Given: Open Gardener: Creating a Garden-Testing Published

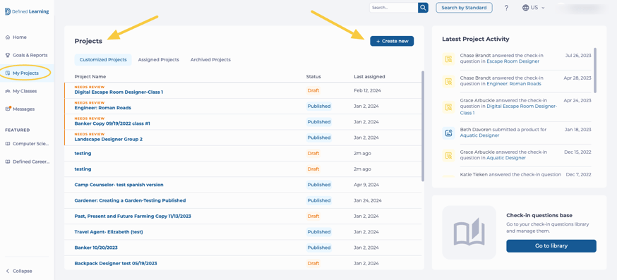Looking at the screenshot, I should coord(130,200).
